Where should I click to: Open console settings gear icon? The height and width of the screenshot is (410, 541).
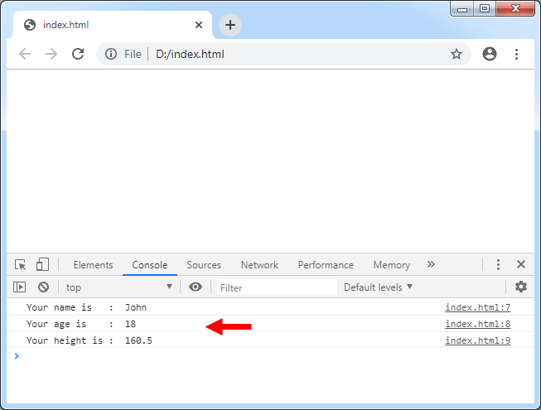pyautogui.click(x=520, y=287)
